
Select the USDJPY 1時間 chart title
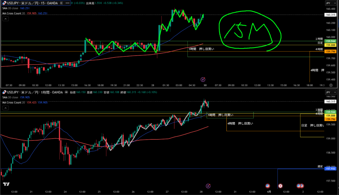click(x=33, y=92)
